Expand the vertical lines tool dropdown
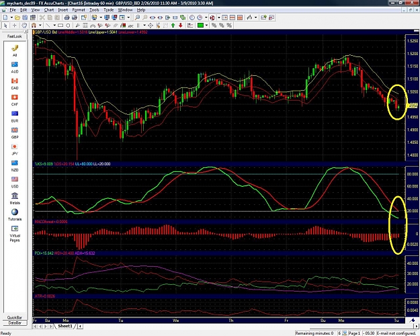Viewport: 420px width, 336px height. click(144, 26)
